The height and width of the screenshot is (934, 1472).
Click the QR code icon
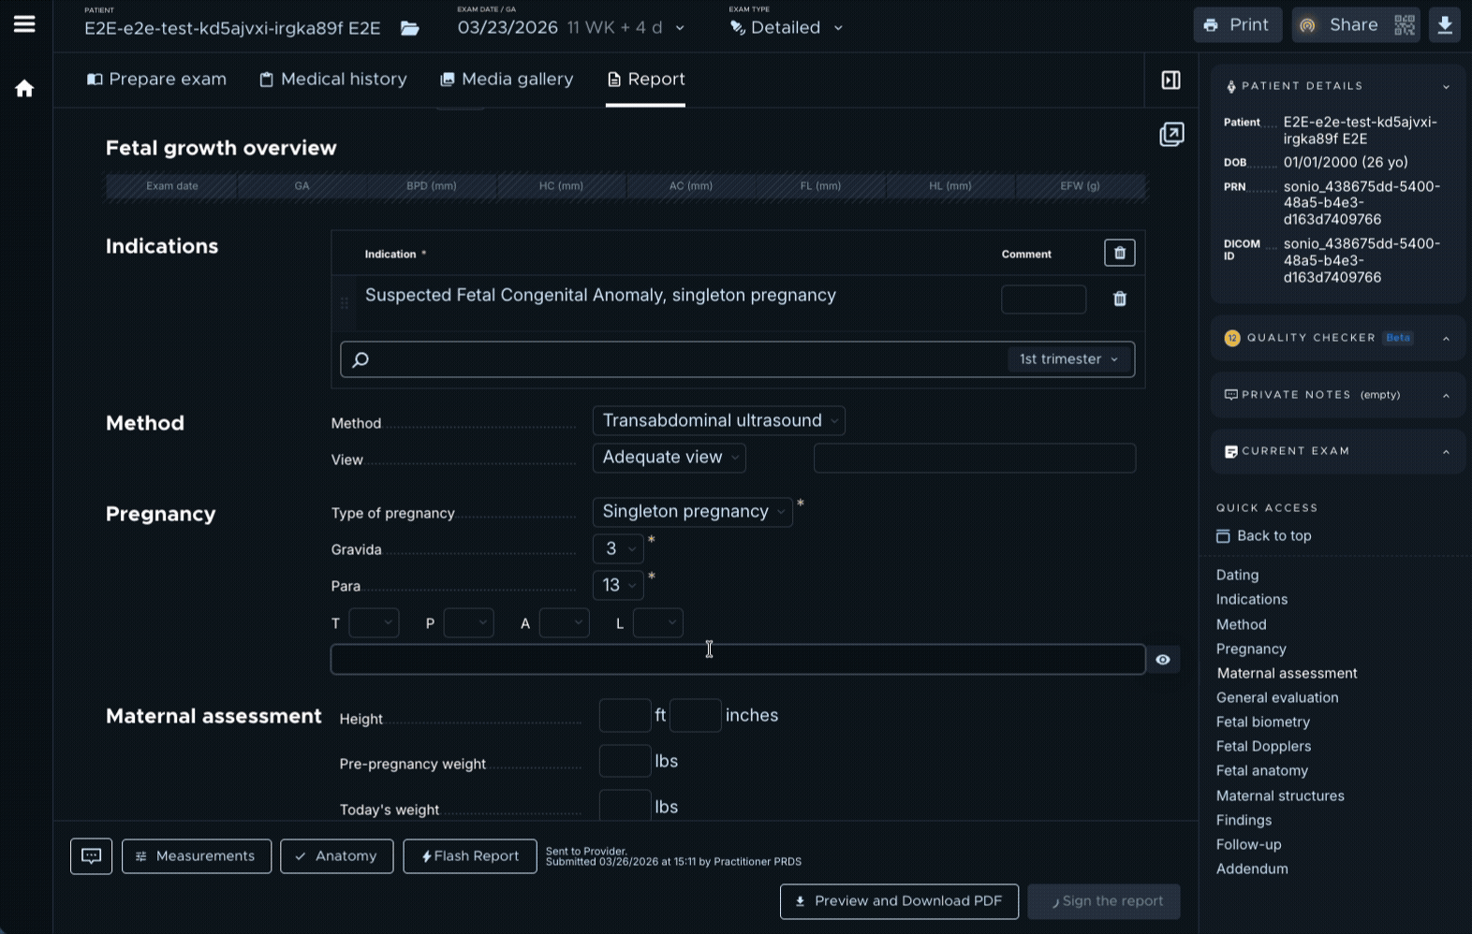click(1404, 25)
